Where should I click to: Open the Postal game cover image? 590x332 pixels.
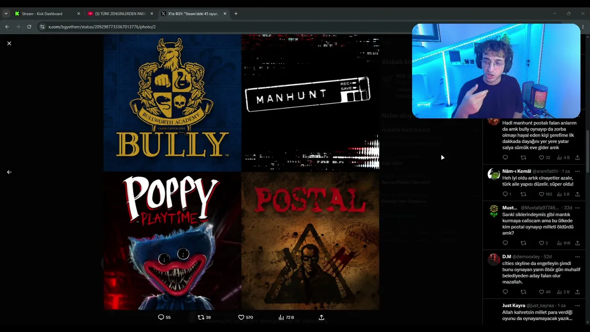(x=310, y=241)
